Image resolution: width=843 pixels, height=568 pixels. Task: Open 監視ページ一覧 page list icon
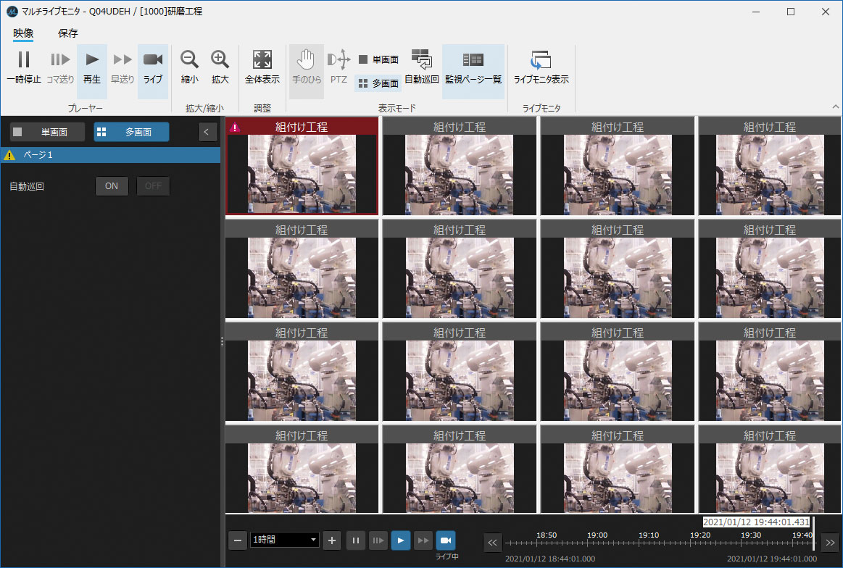point(473,60)
